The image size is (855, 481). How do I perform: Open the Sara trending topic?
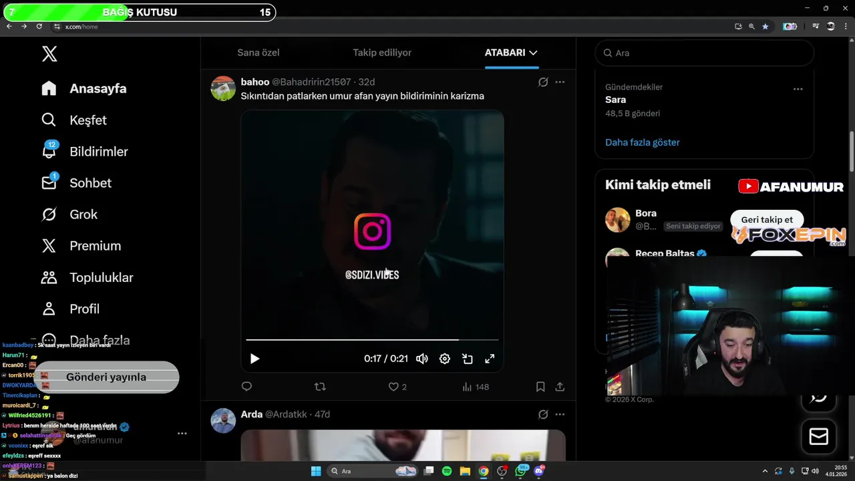click(x=616, y=100)
